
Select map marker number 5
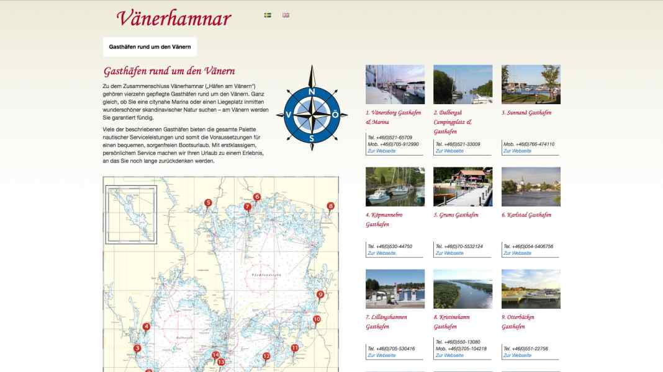[x=208, y=203]
